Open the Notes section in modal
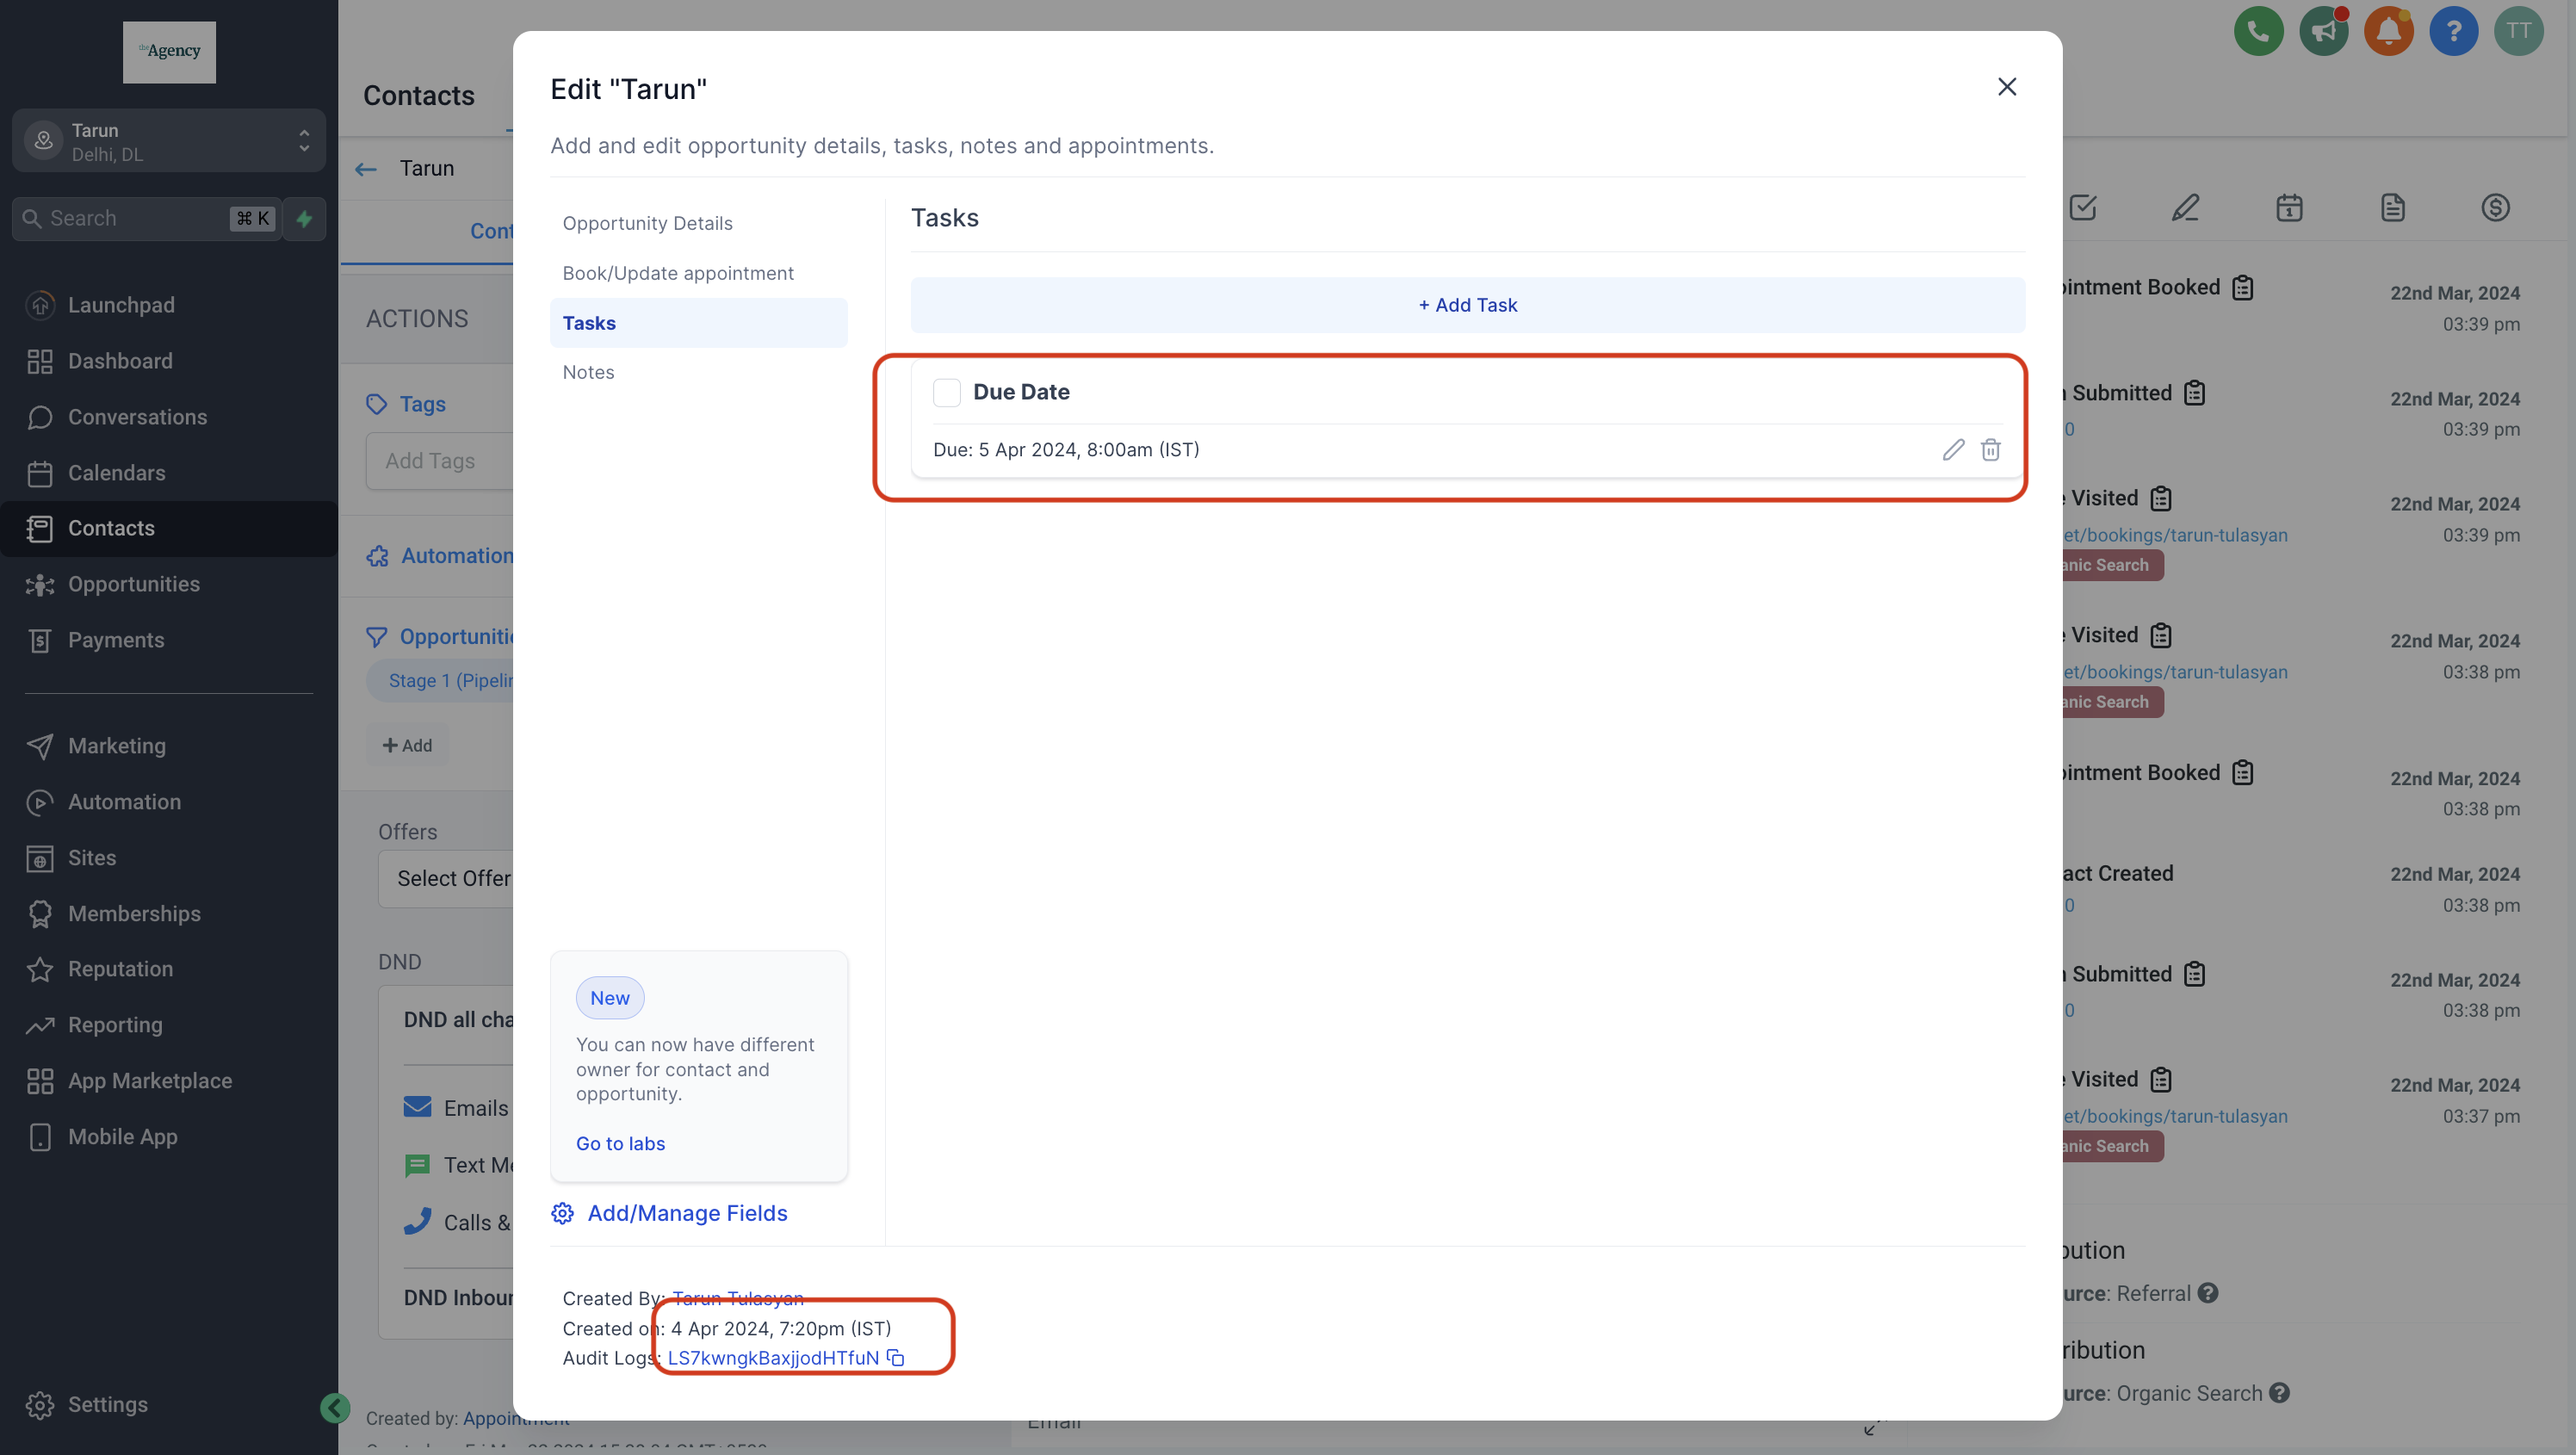The height and width of the screenshot is (1455, 2576). [588, 372]
